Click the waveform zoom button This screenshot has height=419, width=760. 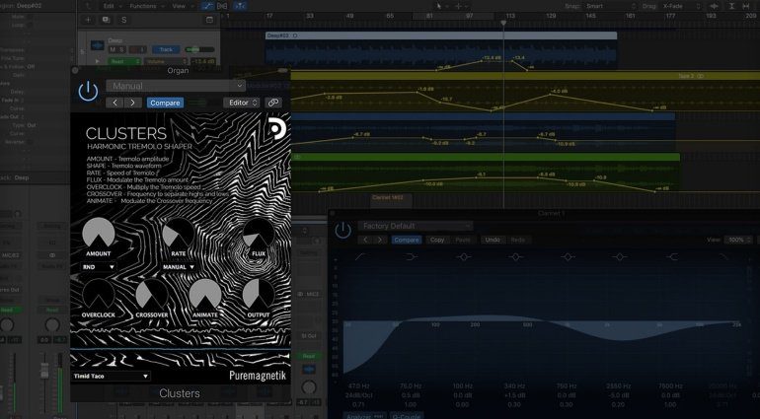tap(714, 6)
